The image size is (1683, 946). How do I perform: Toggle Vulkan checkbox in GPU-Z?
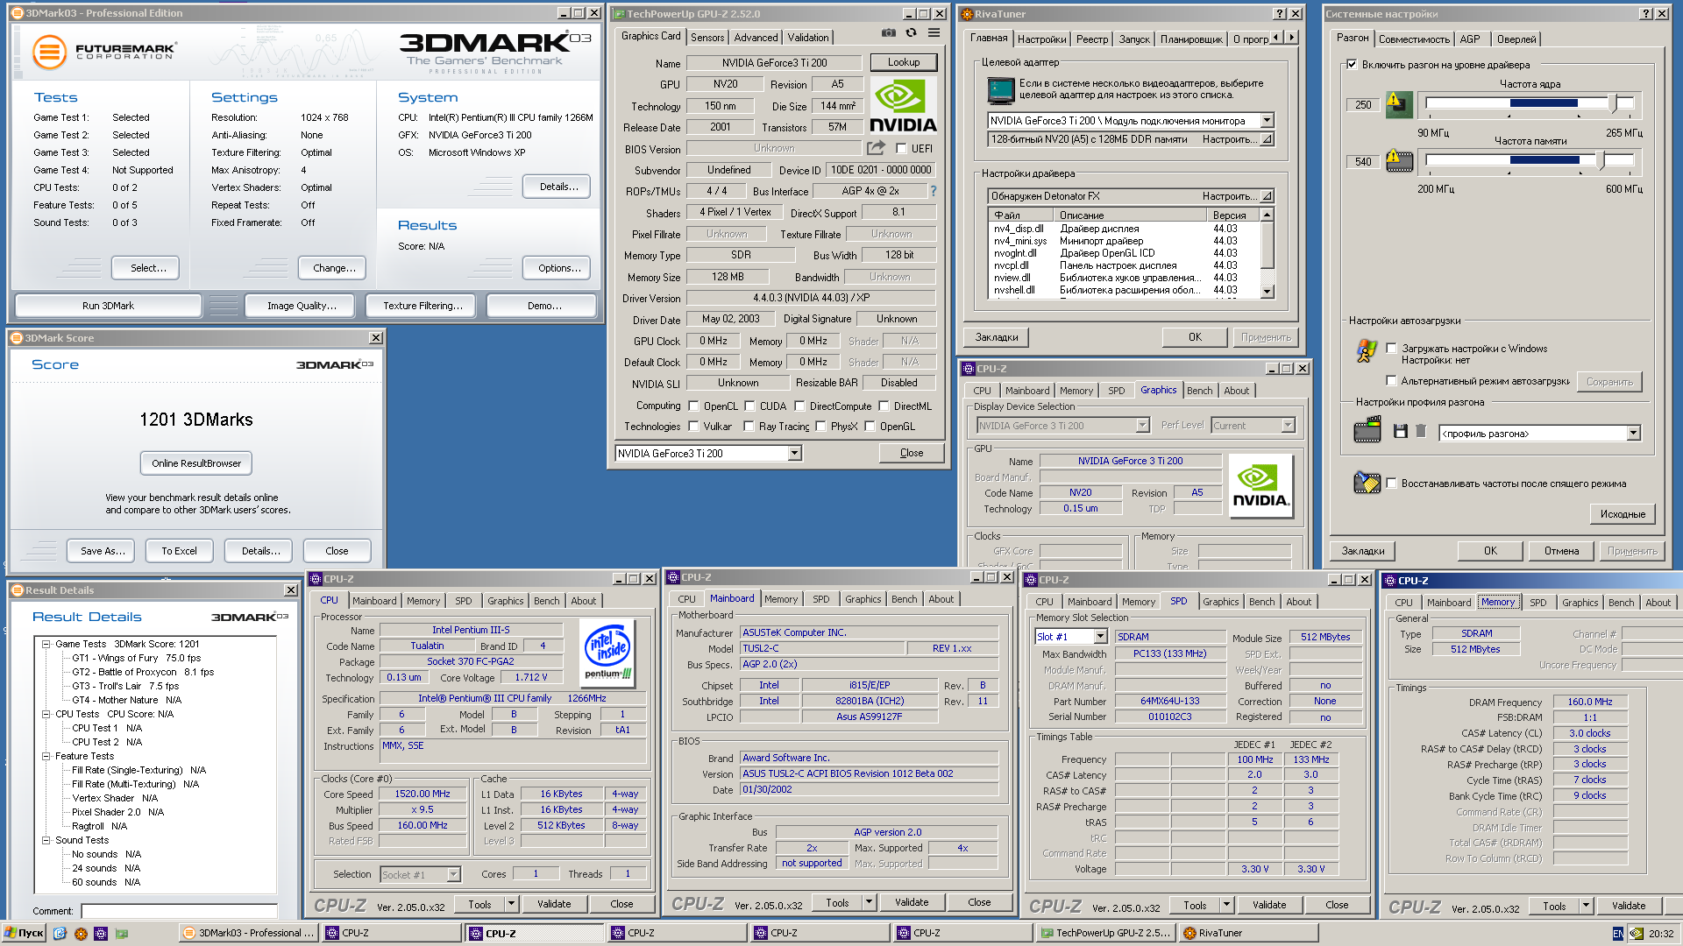click(693, 427)
